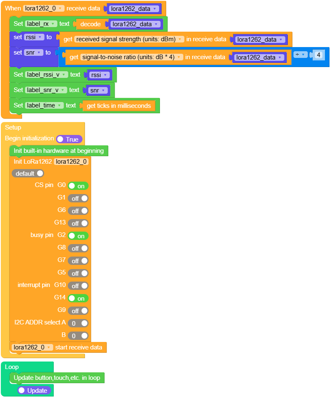
Task: Select the Loop block header
Action: point(12,367)
